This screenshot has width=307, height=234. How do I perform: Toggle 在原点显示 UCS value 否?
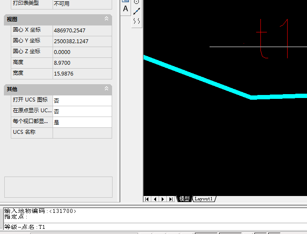(x=82, y=111)
